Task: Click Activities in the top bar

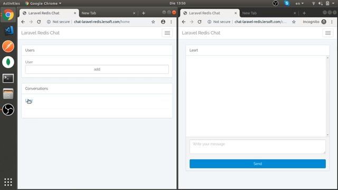Action: click(x=11, y=3)
